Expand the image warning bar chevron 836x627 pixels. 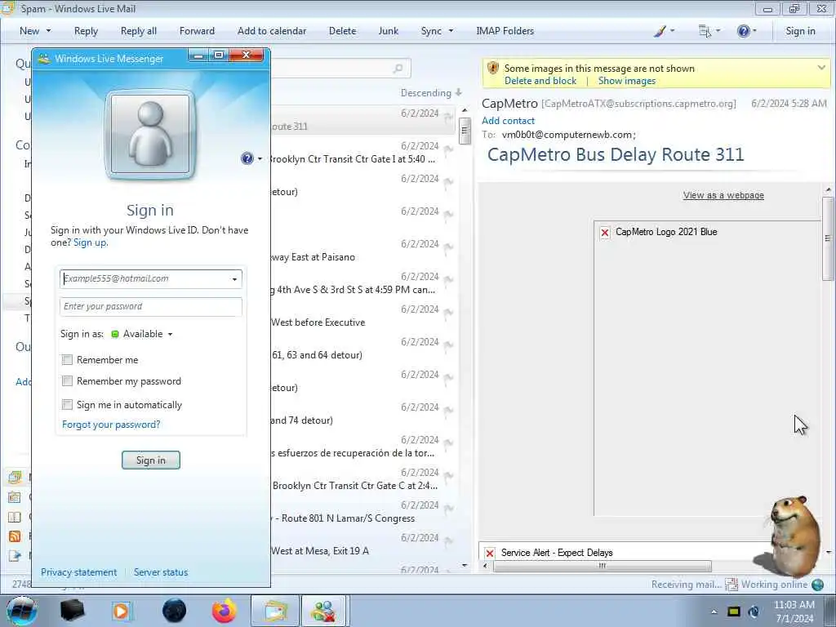[x=821, y=68]
